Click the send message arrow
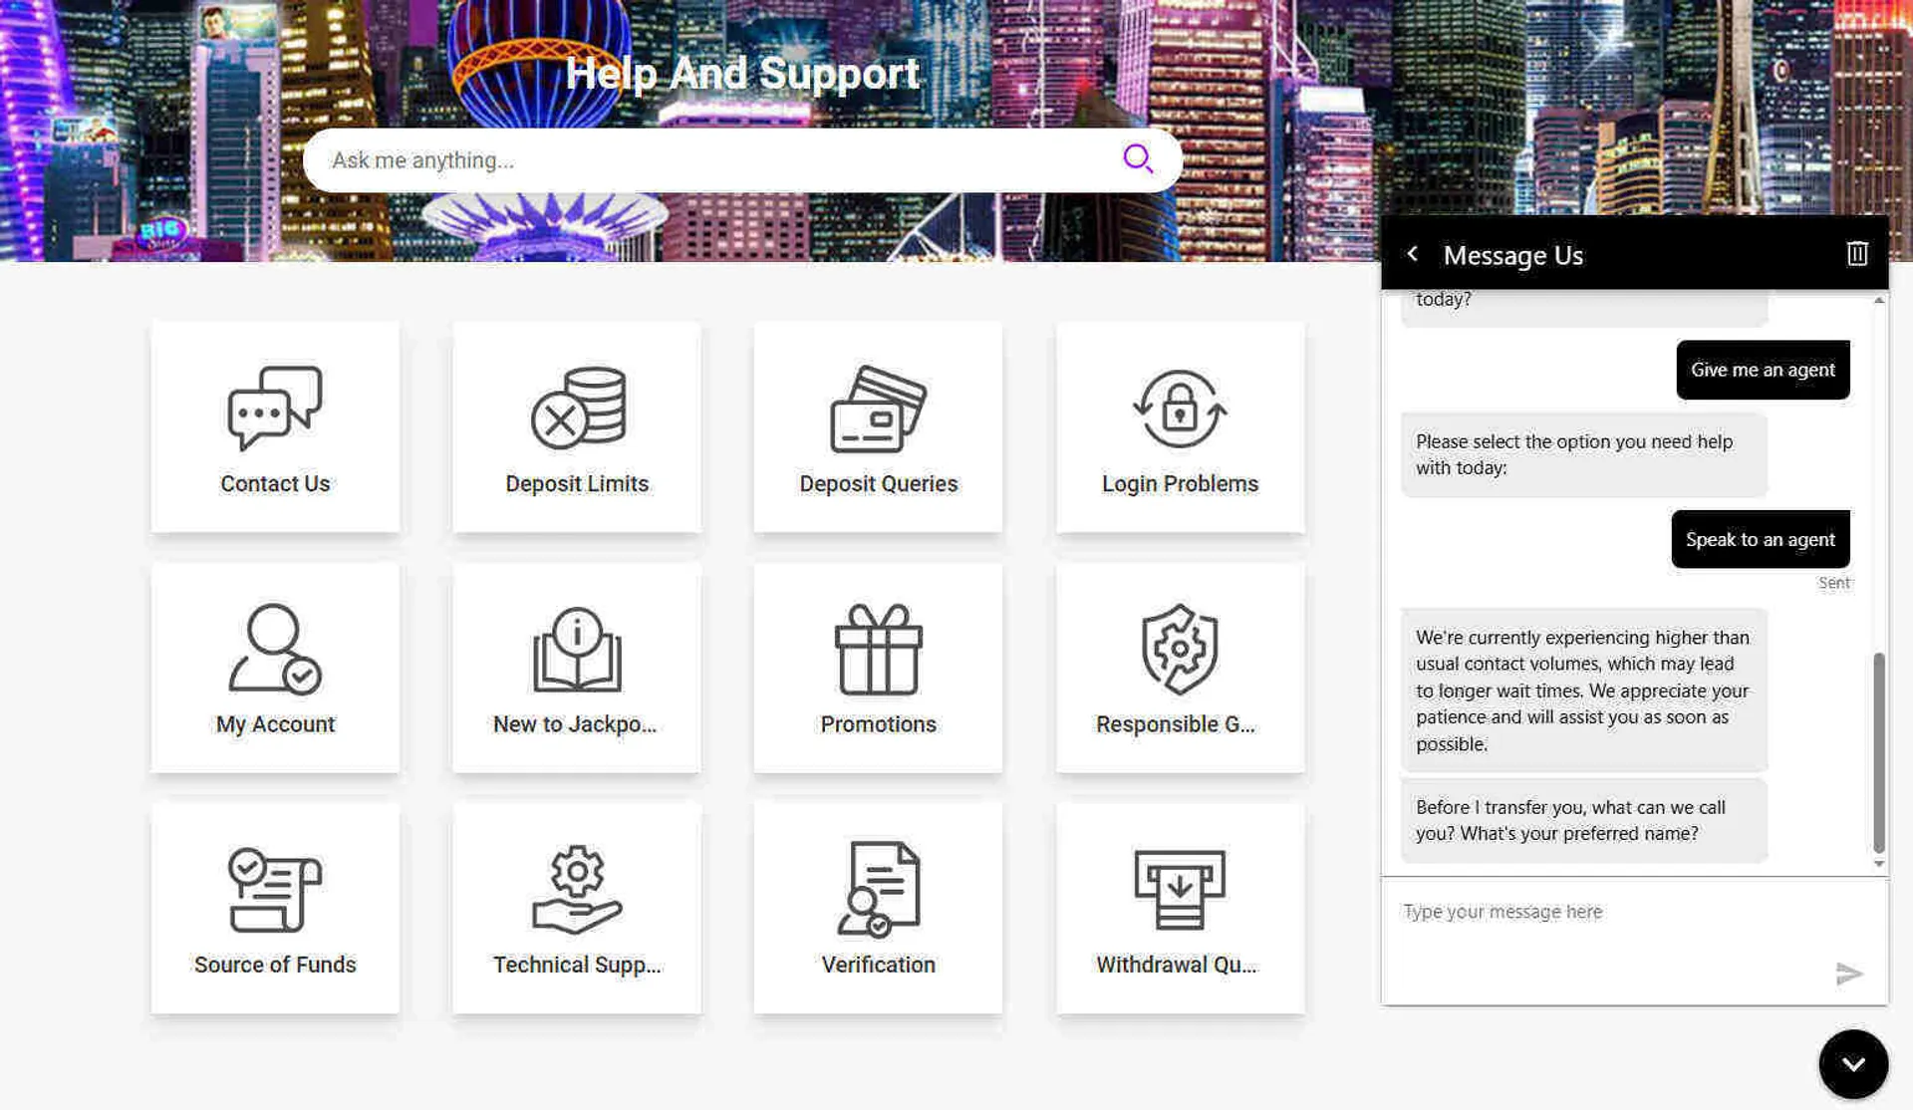 1849,974
